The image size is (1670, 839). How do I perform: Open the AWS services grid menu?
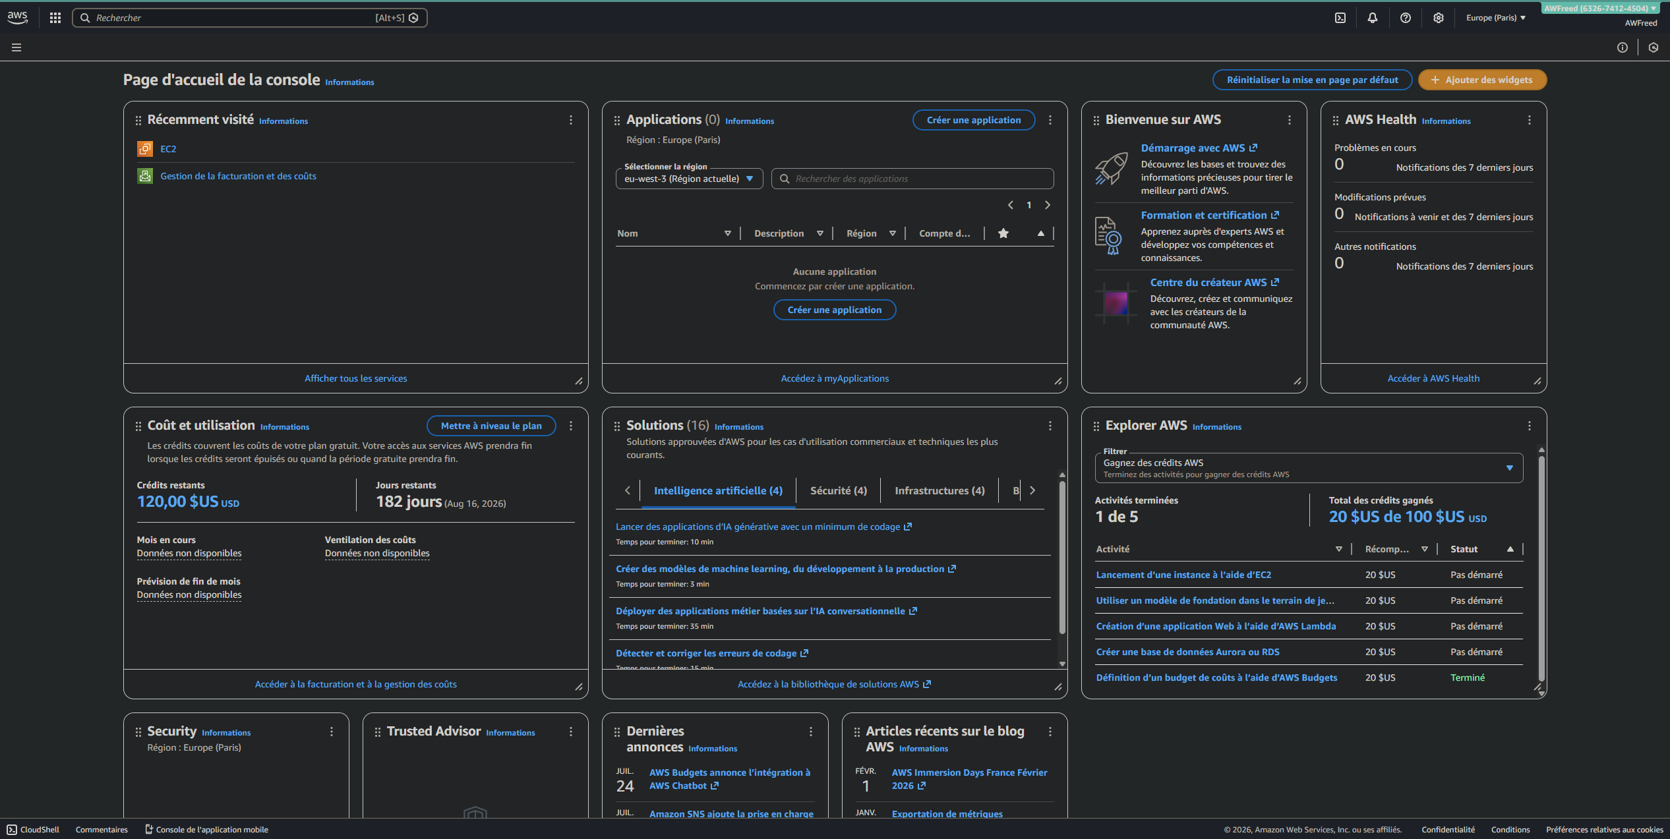[x=55, y=18]
